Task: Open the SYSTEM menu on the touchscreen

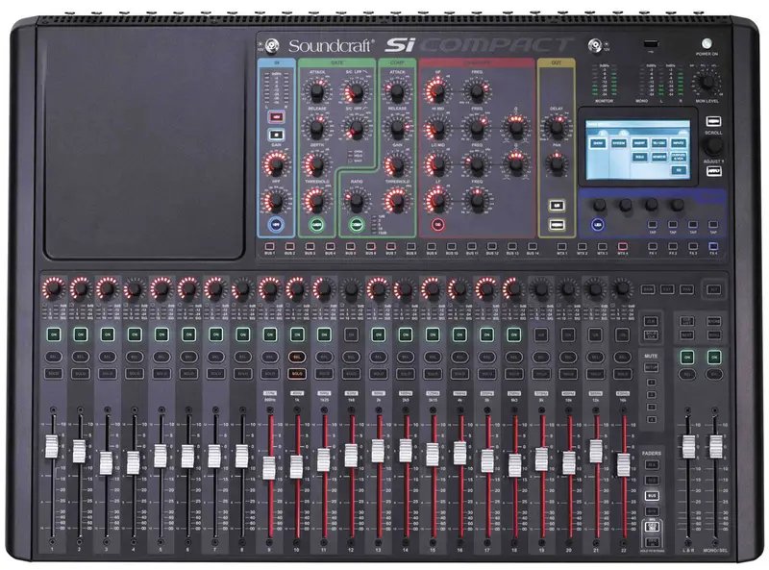Action: click(618, 142)
